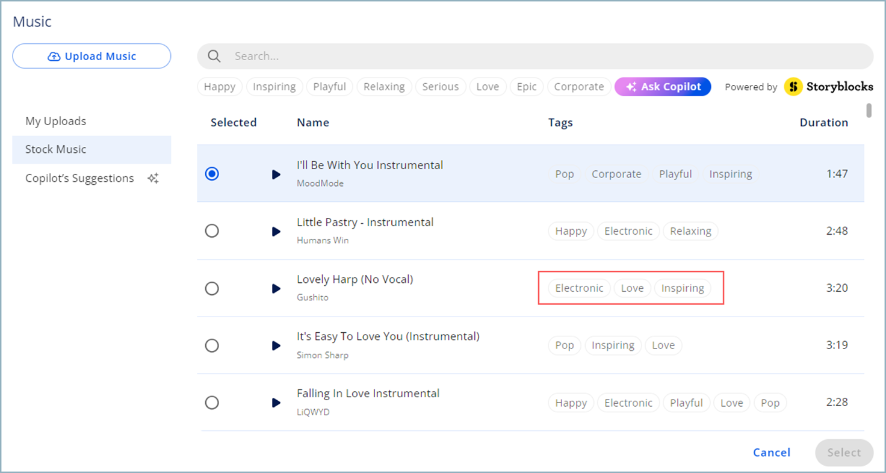Play Little Pastry - Instrumental preview

pyautogui.click(x=276, y=232)
